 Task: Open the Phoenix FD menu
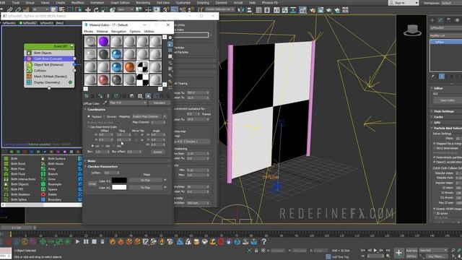tap(270, 3)
